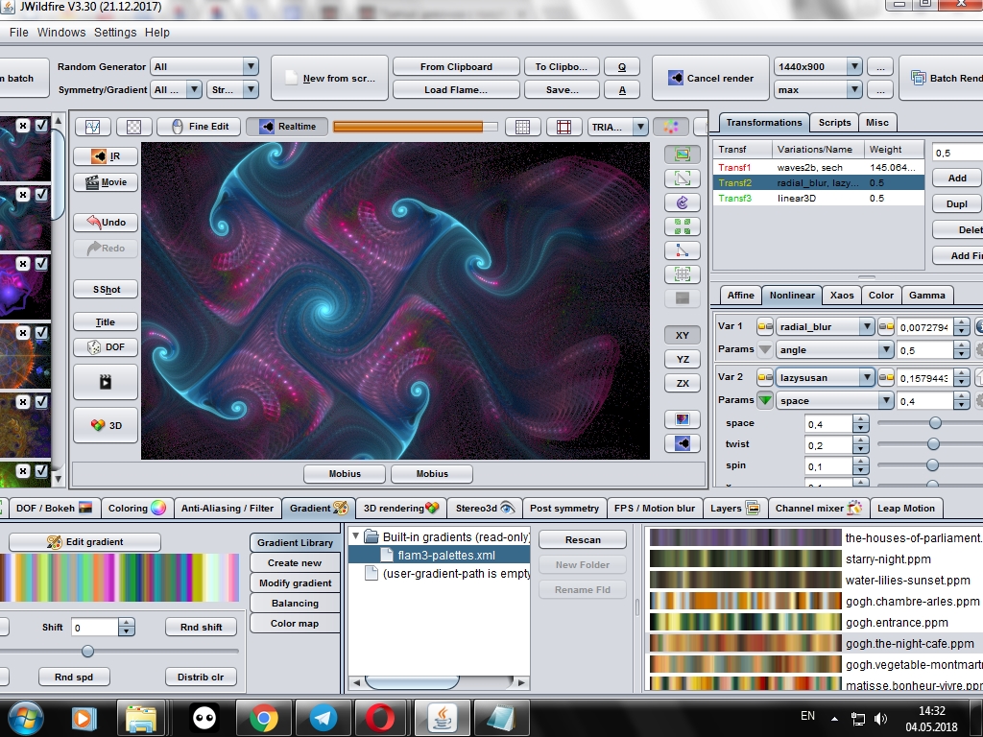The height and width of the screenshot is (737, 983).
Task: Click the yellow icon beside lazysusan amount
Action: pyautogui.click(x=886, y=377)
